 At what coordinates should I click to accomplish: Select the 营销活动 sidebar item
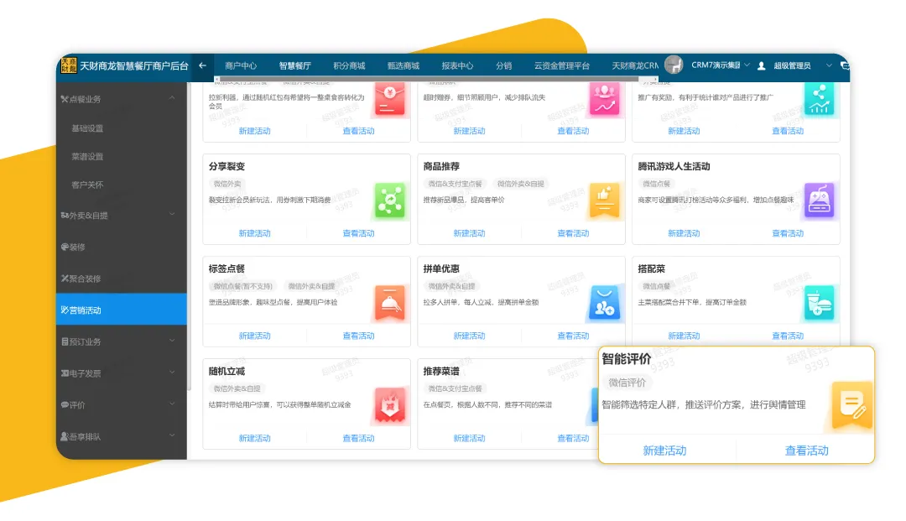point(122,310)
